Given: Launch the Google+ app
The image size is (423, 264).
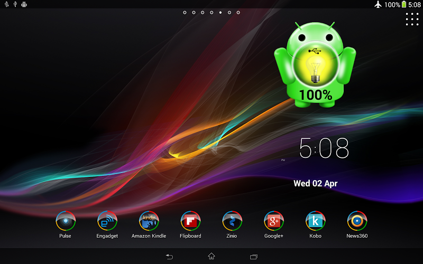Looking at the screenshot, I should pyautogui.click(x=274, y=221).
